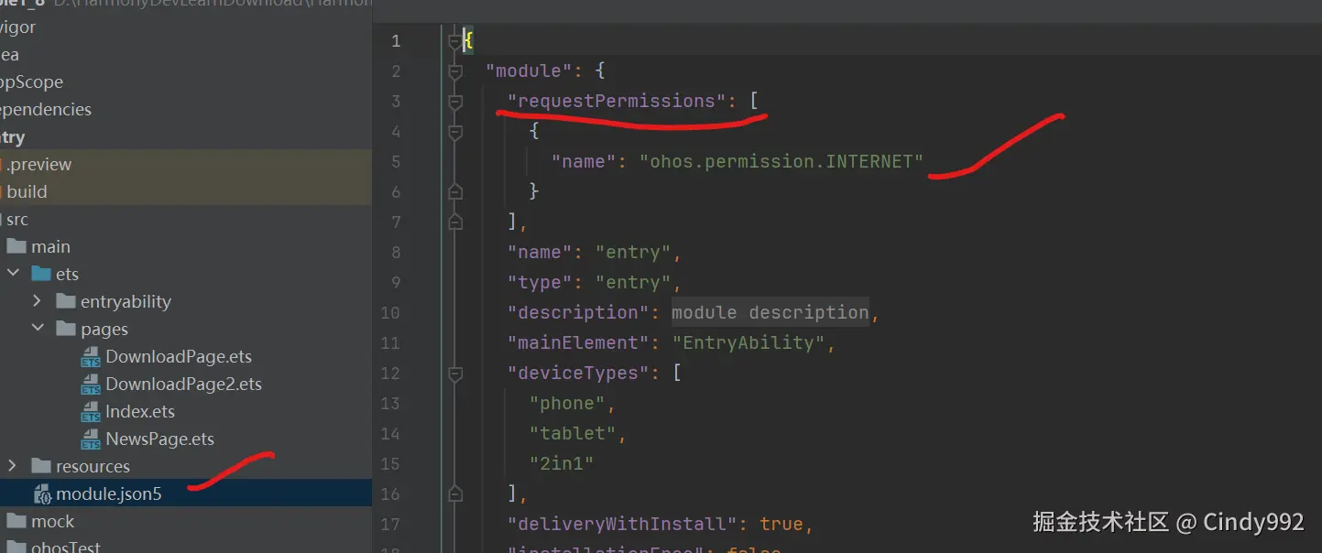Click line number 5 in the gutter
Viewport: 1322px width, 553px height.
point(395,162)
